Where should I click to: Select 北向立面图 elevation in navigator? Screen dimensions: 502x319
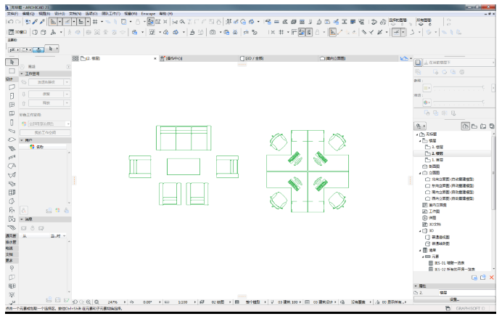[x=449, y=179]
